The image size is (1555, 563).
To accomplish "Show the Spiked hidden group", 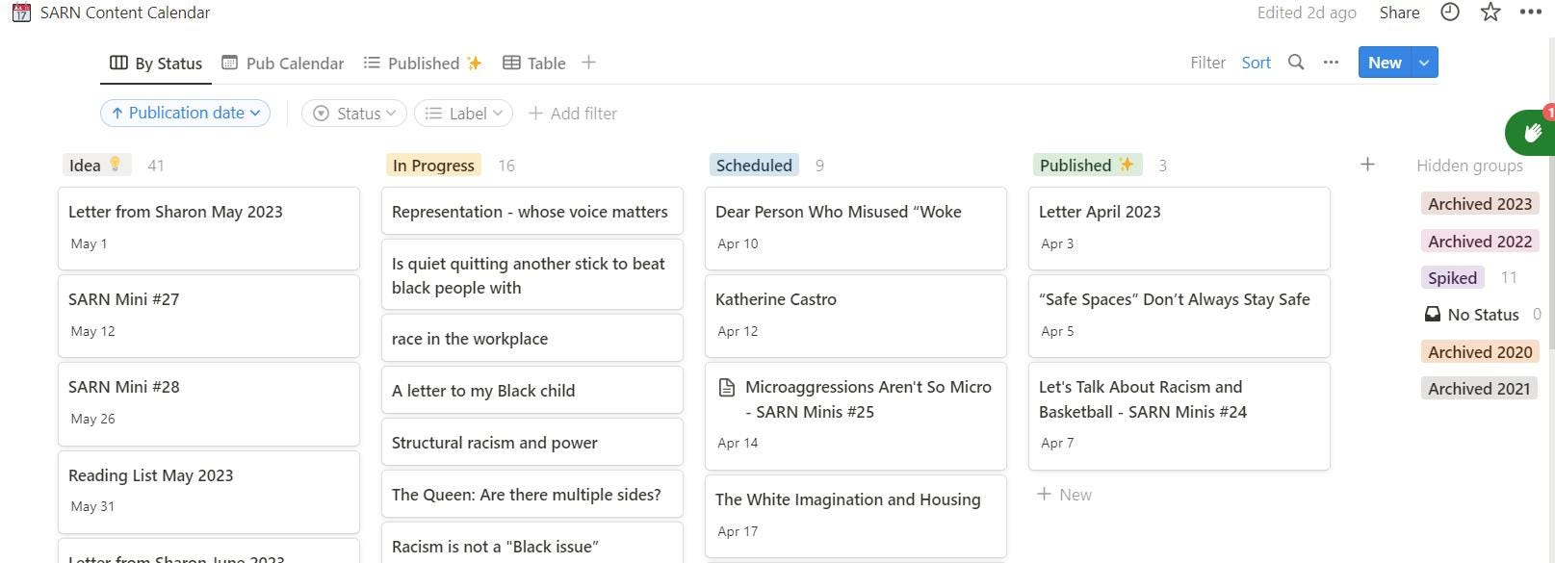I will (x=1452, y=278).
